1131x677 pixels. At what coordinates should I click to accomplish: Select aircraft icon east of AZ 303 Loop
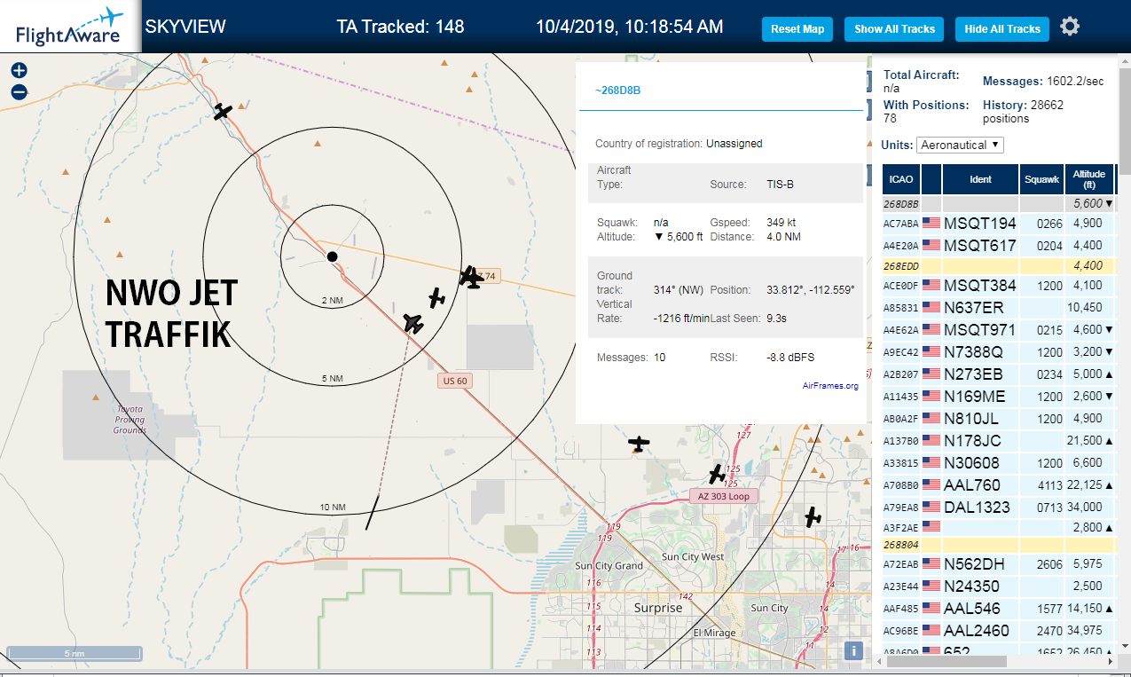812,516
